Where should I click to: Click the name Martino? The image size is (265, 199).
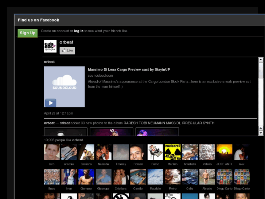coord(172,164)
